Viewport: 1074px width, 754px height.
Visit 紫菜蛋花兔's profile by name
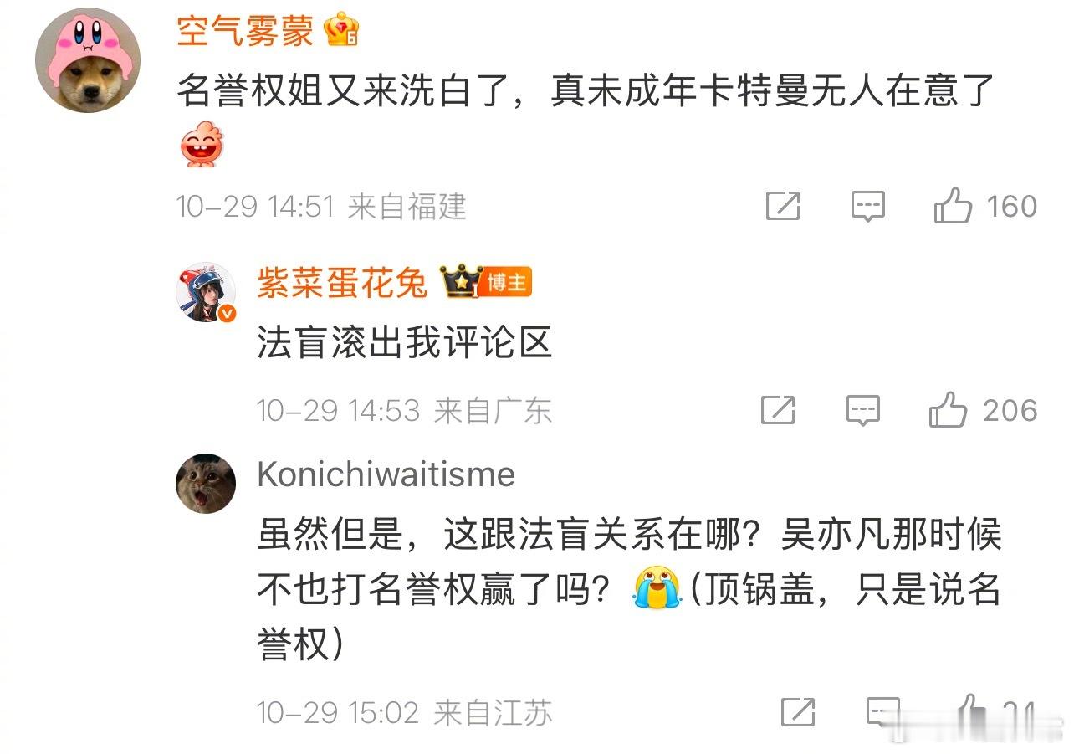(342, 284)
